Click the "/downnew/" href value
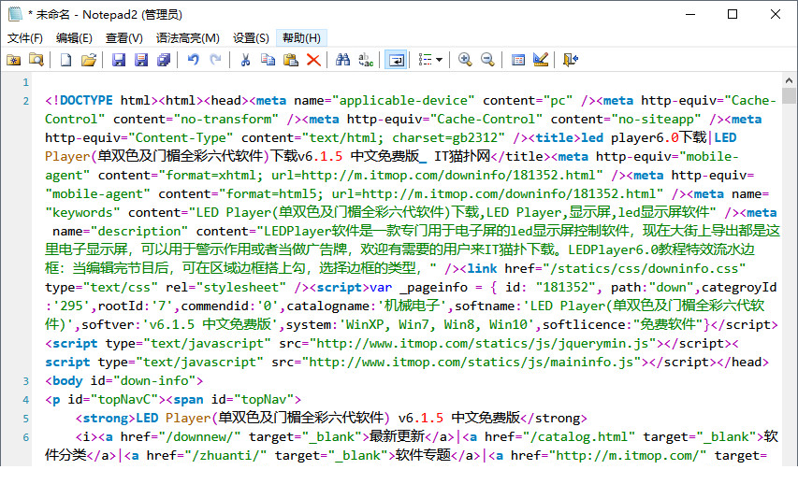This screenshot has height=484, width=798. tap(199, 437)
